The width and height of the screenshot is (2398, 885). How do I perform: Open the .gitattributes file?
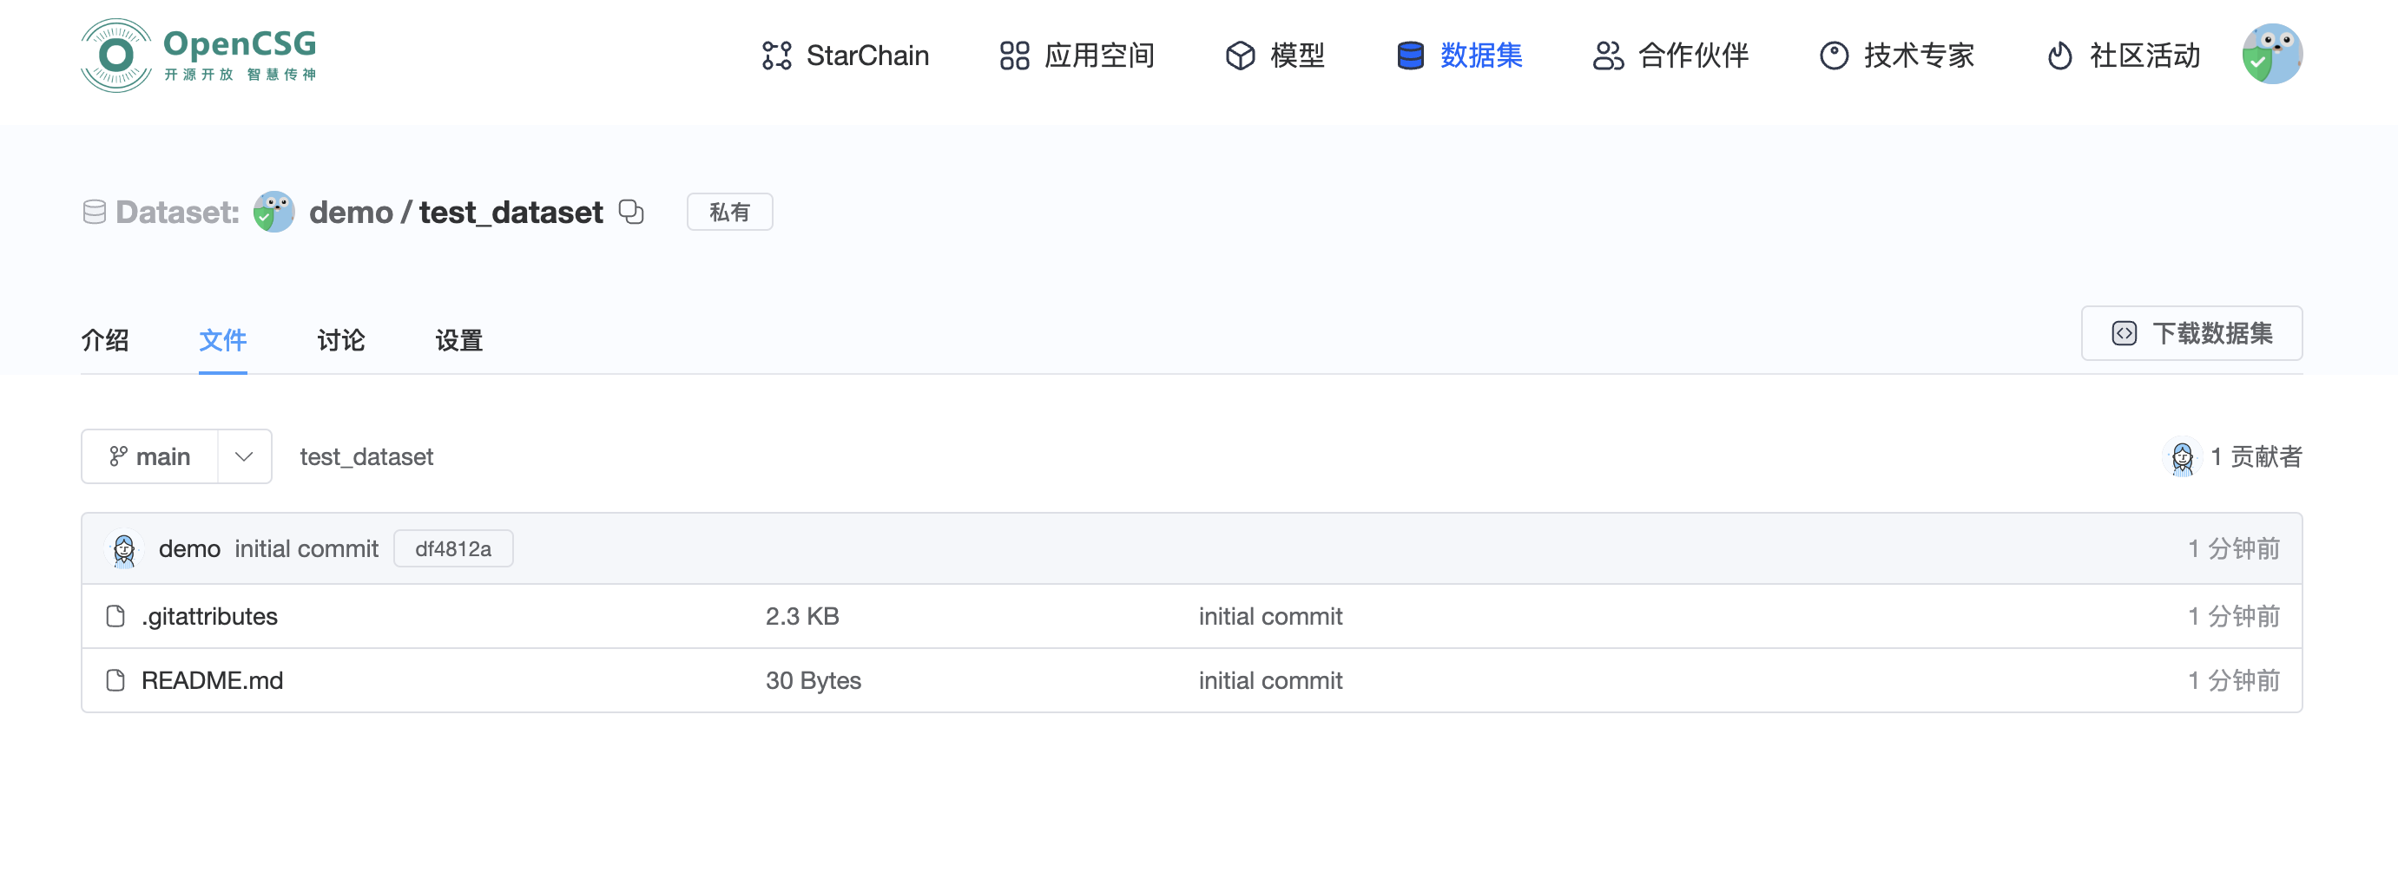(x=209, y=616)
